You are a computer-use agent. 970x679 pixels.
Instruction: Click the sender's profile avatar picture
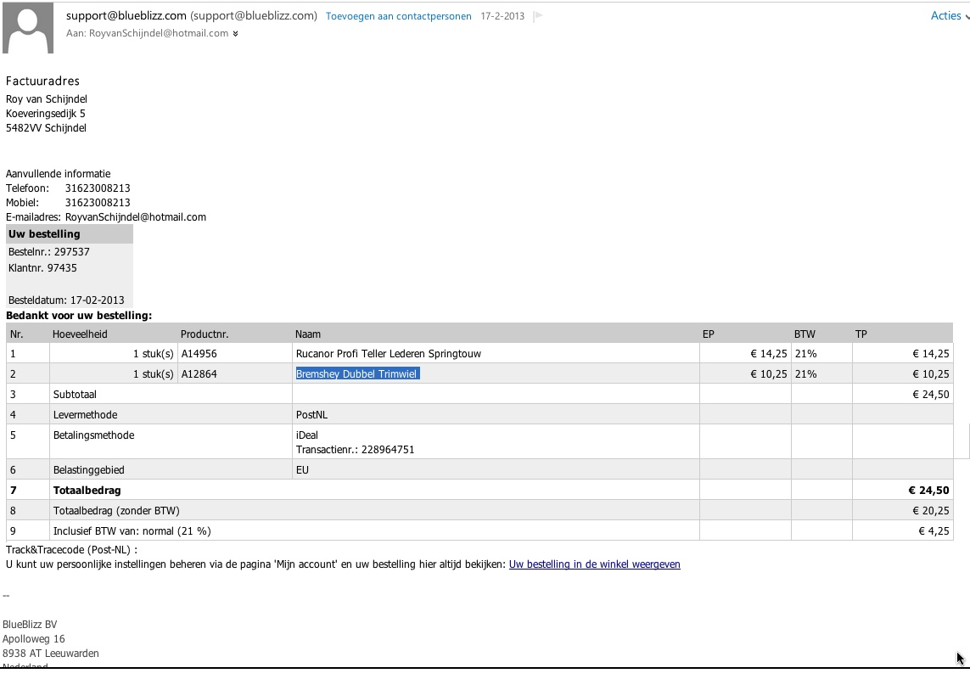click(x=28, y=28)
